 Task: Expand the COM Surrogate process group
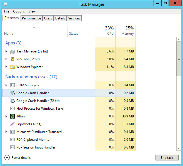tap(6, 85)
